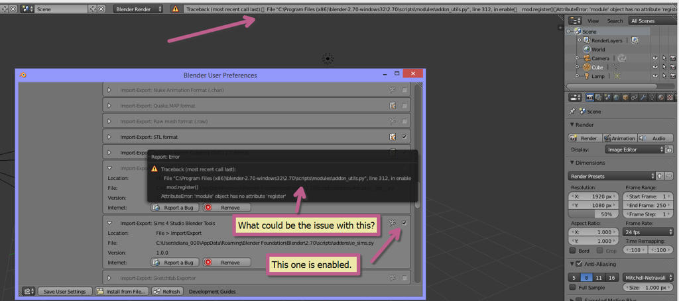
Task: Click Save User Settings button
Action: (65, 292)
